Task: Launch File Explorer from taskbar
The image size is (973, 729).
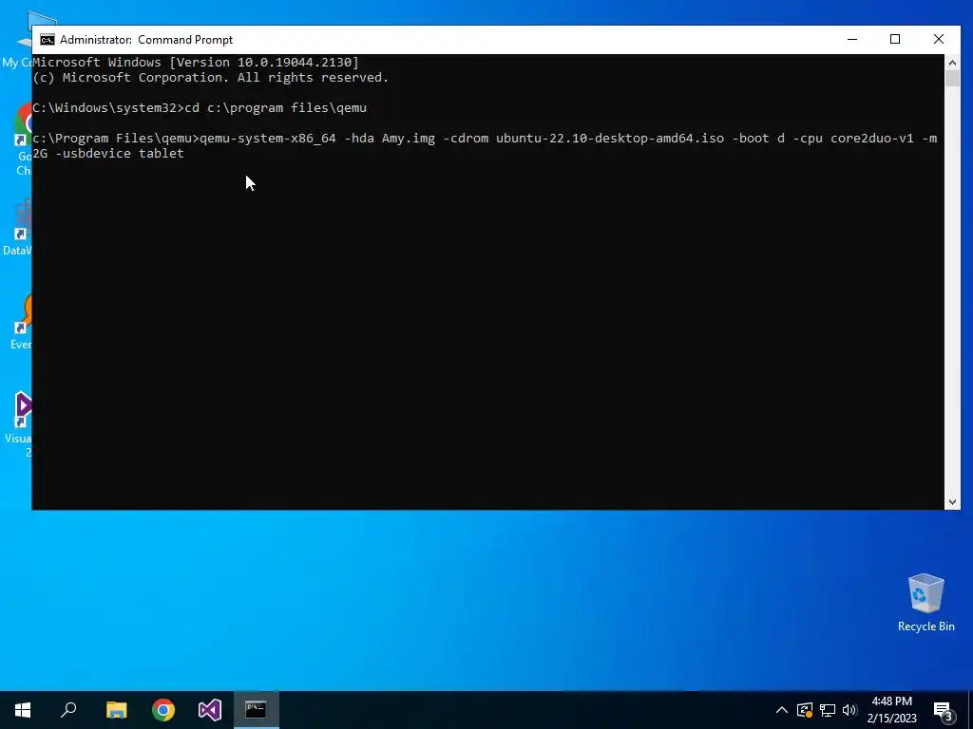Action: click(x=116, y=710)
